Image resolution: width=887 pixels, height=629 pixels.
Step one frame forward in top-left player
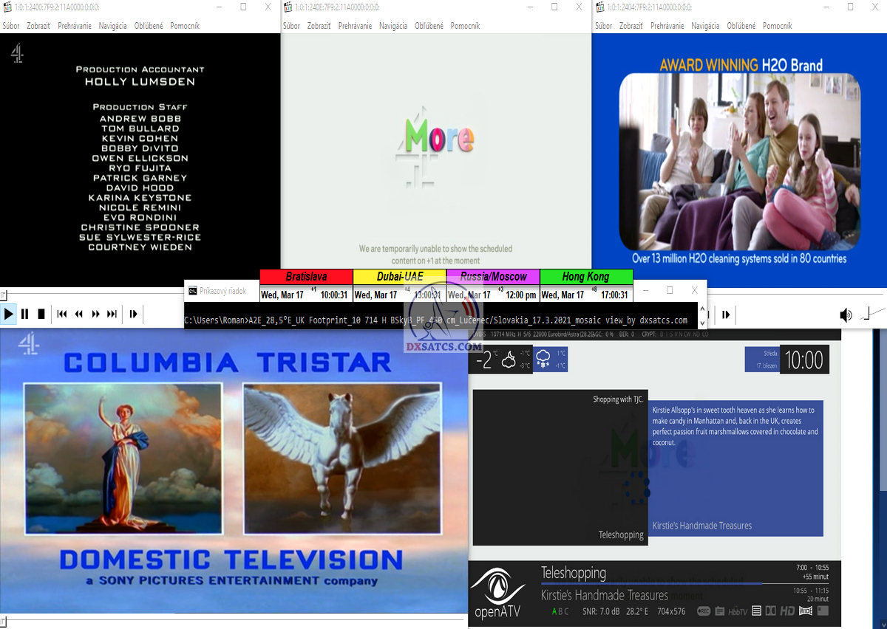click(x=133, y=314)
